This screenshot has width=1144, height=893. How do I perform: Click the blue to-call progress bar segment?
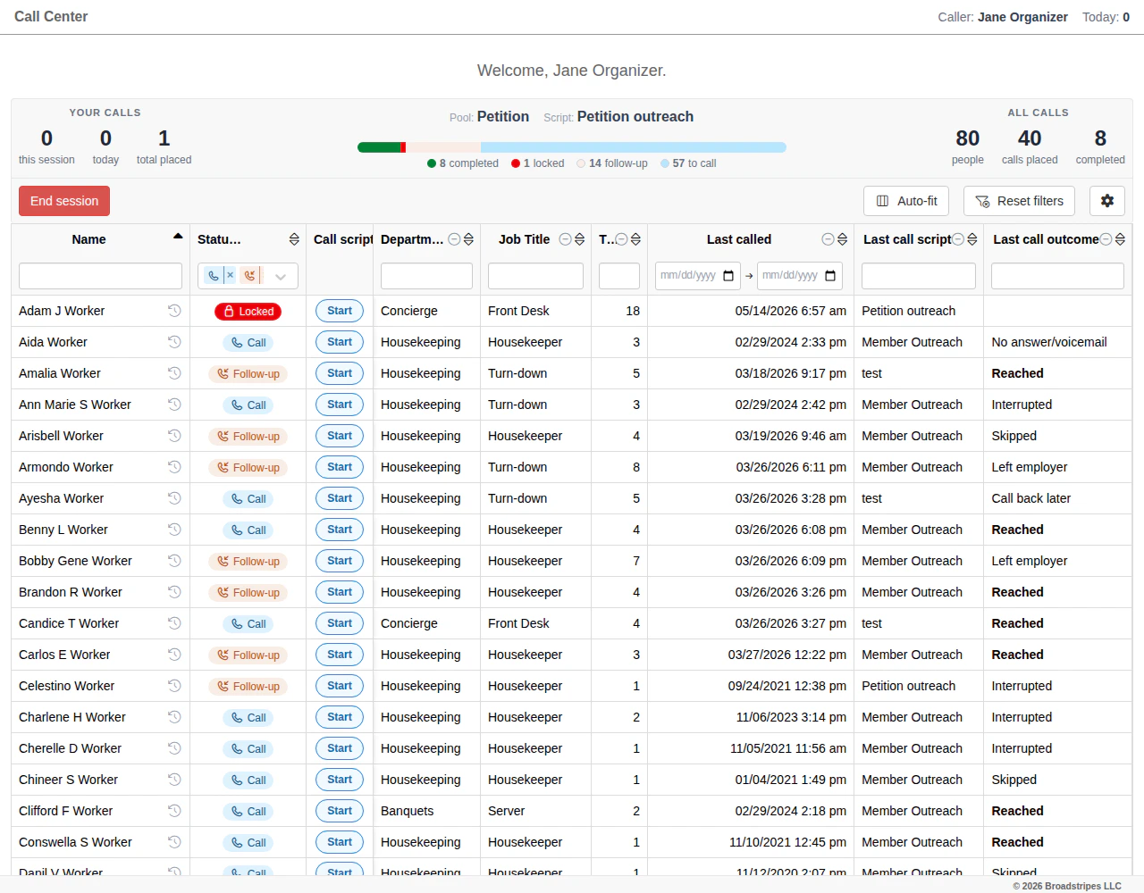tap(634, 147)
